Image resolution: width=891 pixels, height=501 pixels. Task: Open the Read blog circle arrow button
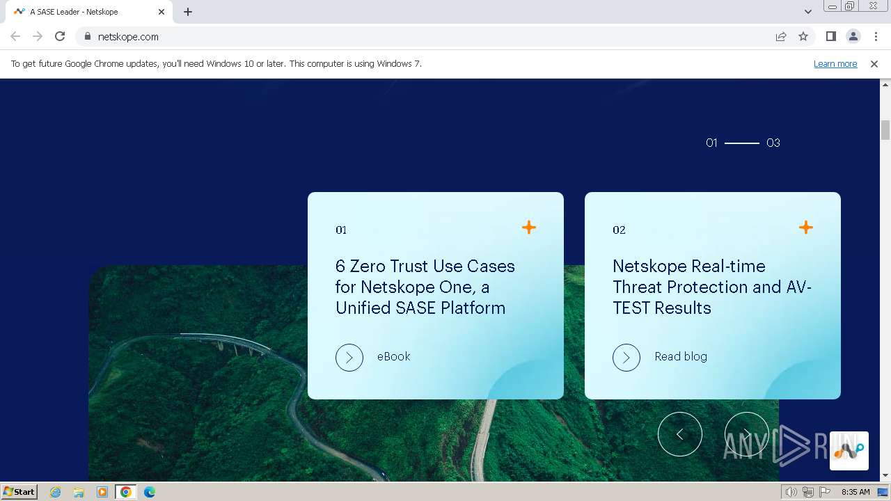pyautogui.click(x=626, y=358)
